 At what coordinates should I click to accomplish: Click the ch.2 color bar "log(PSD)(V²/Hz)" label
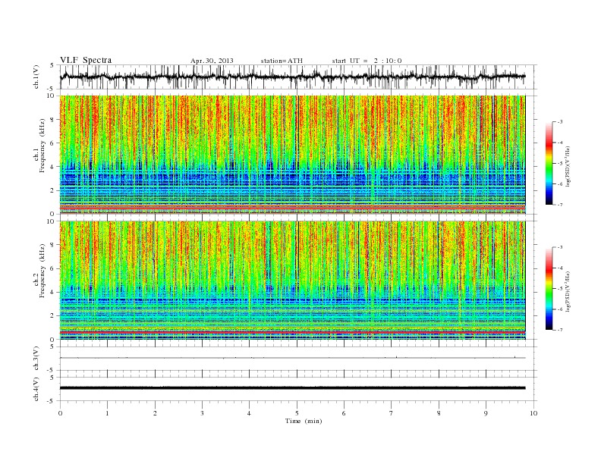click(568, 291)
